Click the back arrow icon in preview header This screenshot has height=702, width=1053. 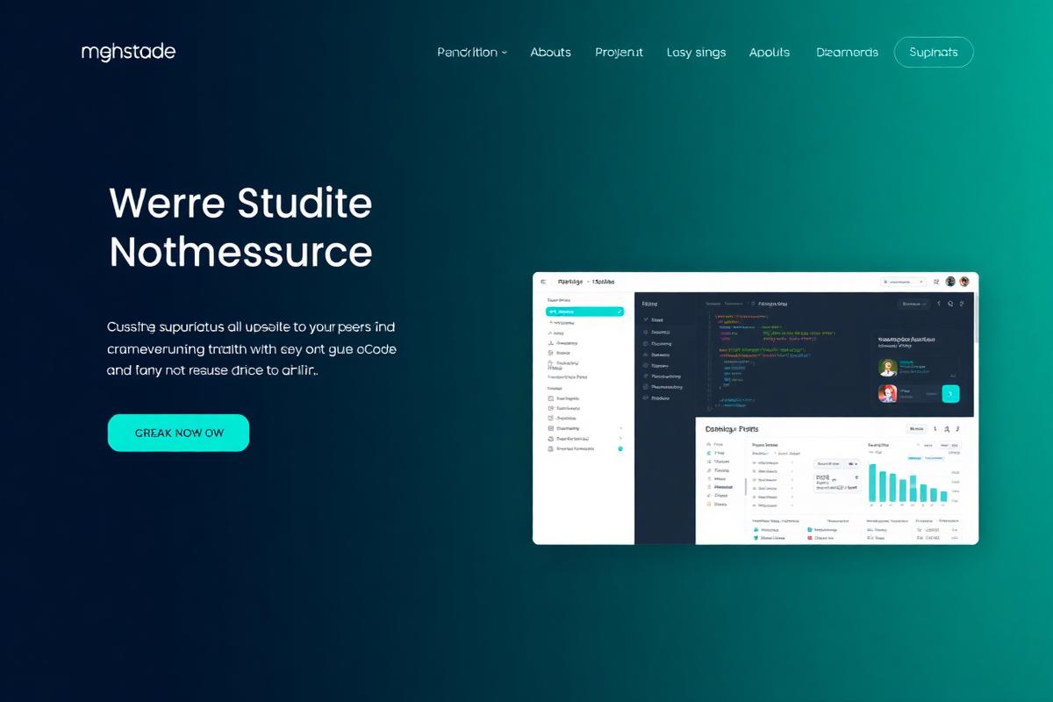543,283
